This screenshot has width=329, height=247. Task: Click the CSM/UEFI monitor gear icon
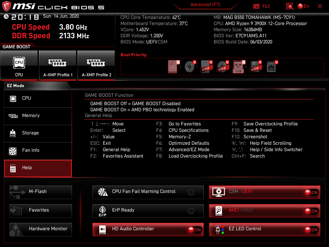[218, 192]
